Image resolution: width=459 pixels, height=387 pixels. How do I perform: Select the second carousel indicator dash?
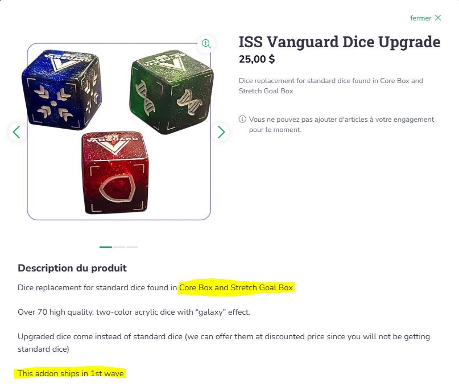pos(119,247)
